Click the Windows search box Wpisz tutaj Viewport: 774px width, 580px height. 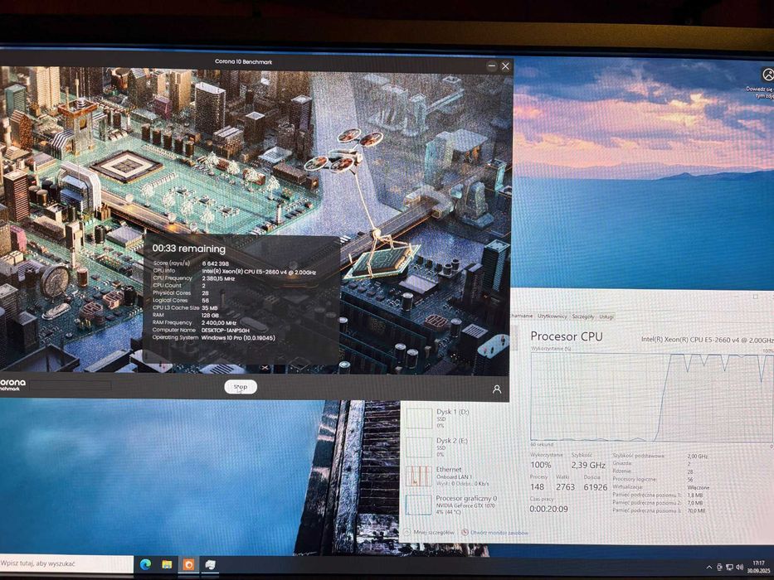(x=66, y=563)
